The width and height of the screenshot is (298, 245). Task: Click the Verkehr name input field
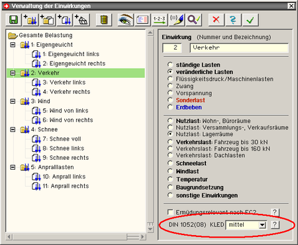(x=239, y=48)
